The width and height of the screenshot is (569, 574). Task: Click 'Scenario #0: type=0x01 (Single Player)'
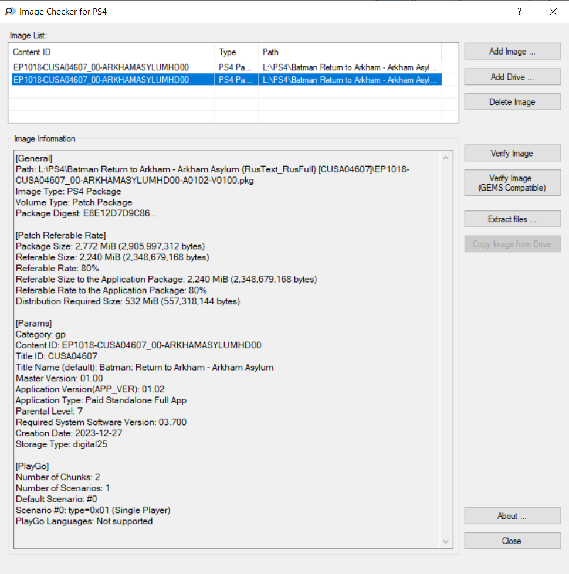tap(93, 510)
